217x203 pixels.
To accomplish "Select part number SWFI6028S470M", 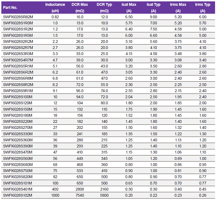I will point(18,152).
